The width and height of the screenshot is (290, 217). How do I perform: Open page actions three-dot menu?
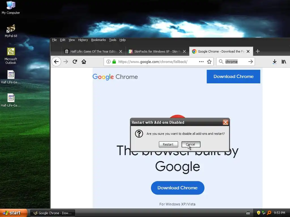(201, 62)
